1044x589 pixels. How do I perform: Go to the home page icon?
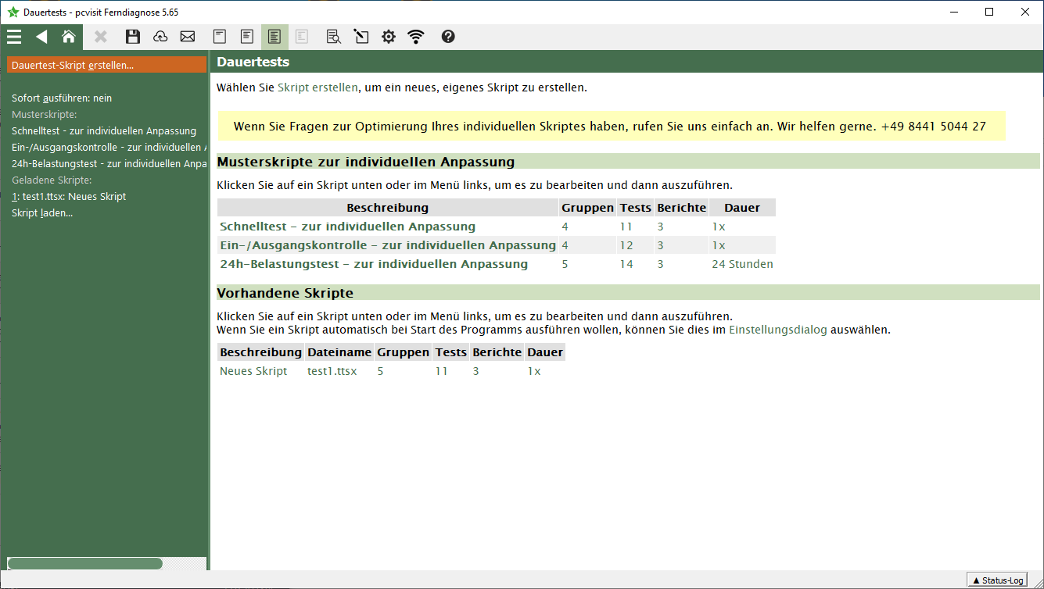coord(69,37)
